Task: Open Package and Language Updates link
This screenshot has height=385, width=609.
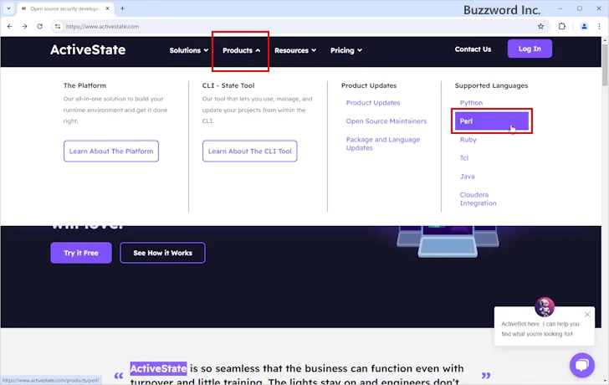Action: pyautogui.click(x=383, y=144)
